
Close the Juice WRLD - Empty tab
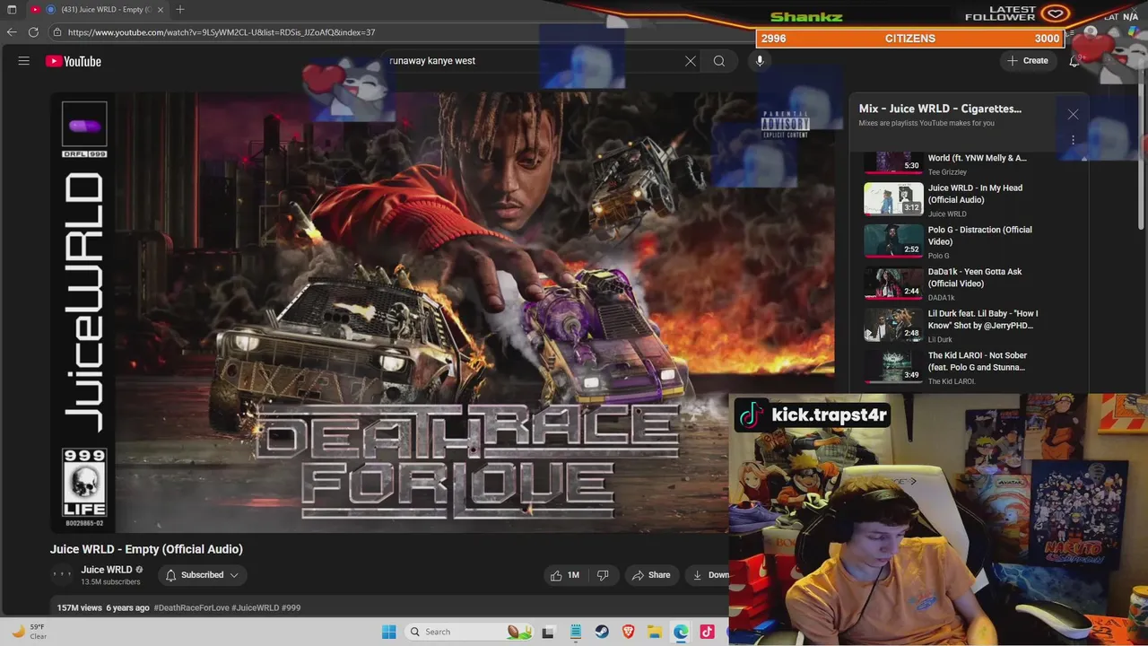click(161, 9)
